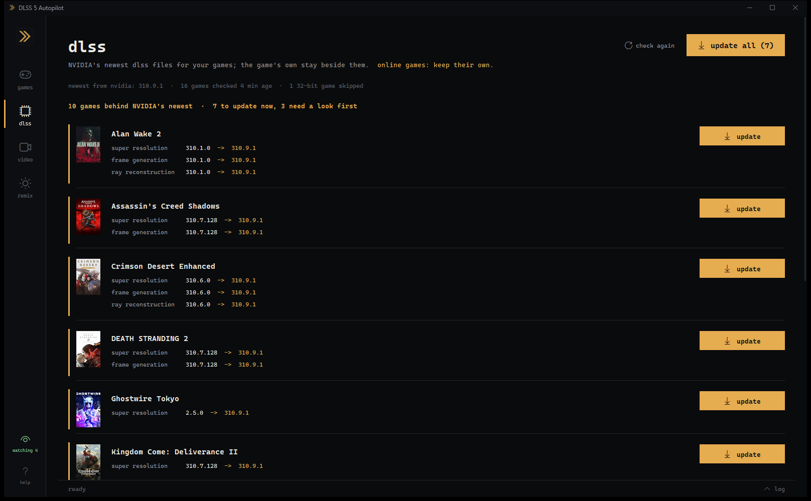The image size is (811, 501).
Task: Click the Ghostwire Tokyo title
Action: (x=145, y=399)
